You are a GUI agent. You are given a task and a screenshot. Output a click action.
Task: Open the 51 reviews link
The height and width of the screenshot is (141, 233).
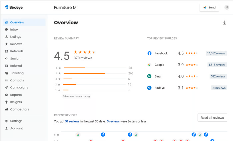point(72,121)
